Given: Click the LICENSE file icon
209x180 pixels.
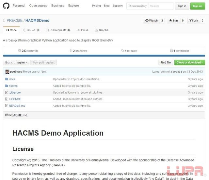Looking at the screenshot, I should pos(6,99).
